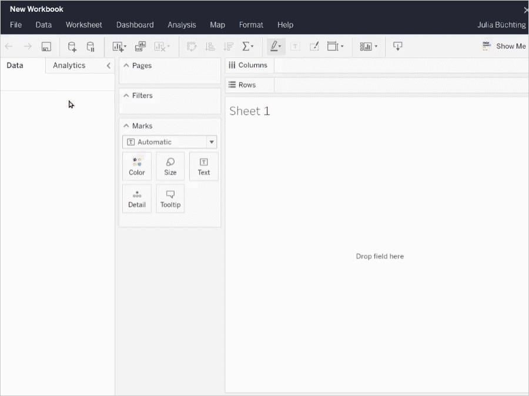Viewport: 529px width, 396px height.
Task: Collapse the Filters shelf
Action: click(x=125, y=95)
